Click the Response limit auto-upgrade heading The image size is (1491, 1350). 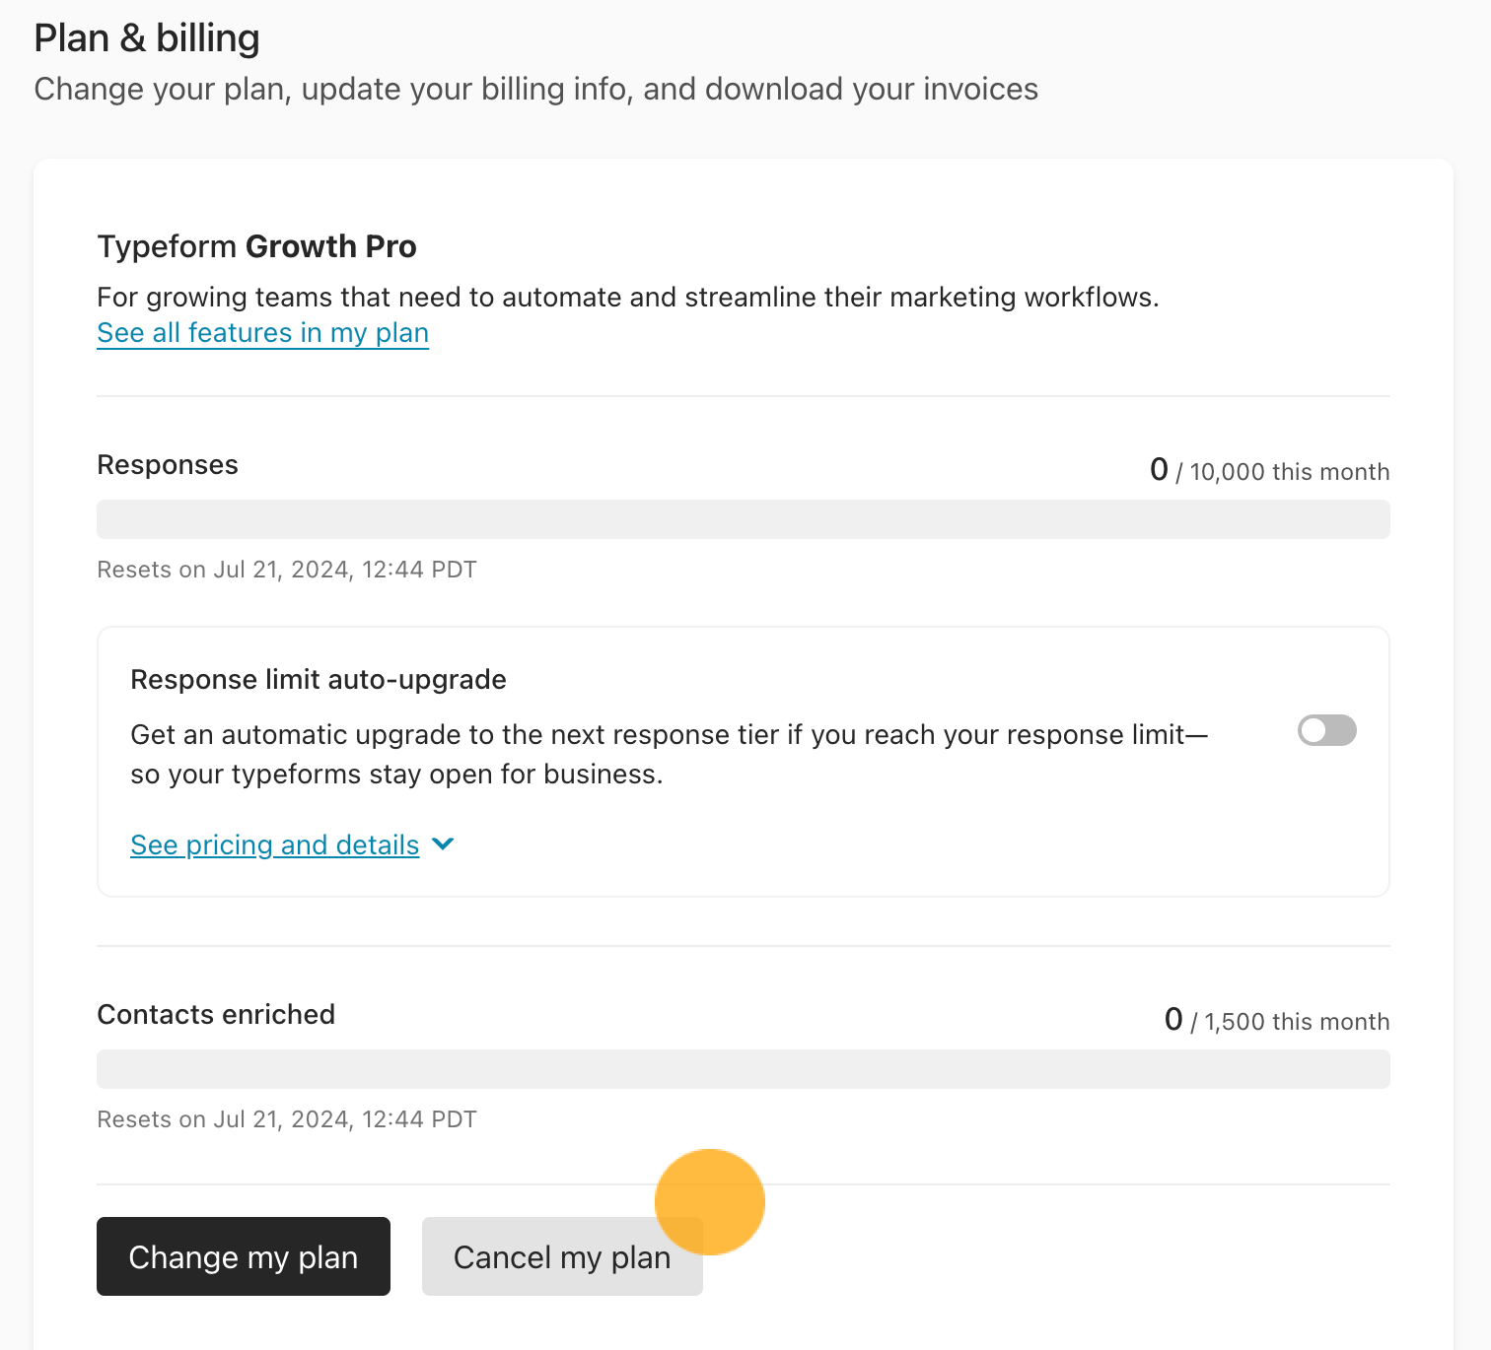(319, 680)
